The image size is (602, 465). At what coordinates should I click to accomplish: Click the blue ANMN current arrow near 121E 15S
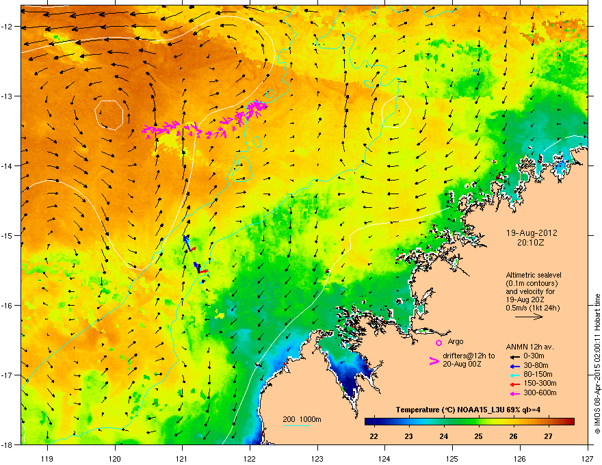click(x=187, y=243)
